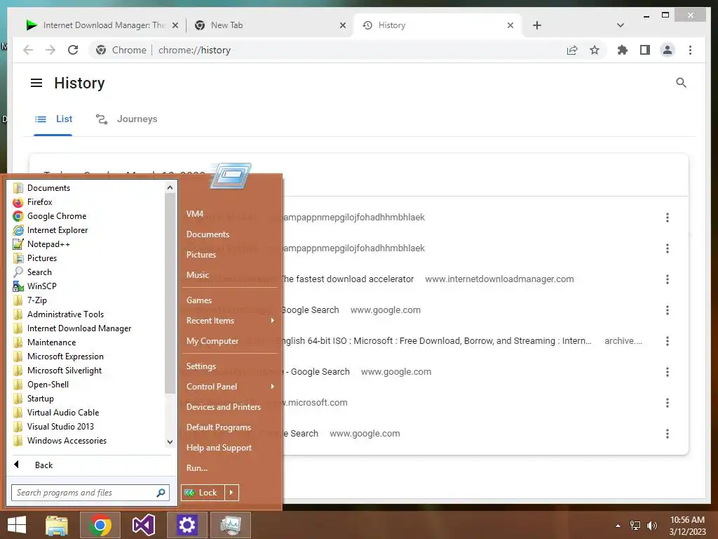
Task: Select the List view tab
Action: 53,119
